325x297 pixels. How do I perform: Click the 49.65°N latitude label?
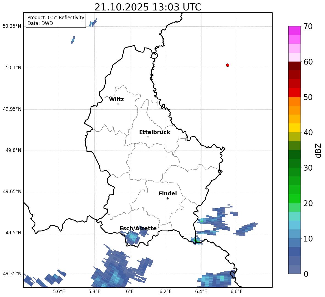12,191
